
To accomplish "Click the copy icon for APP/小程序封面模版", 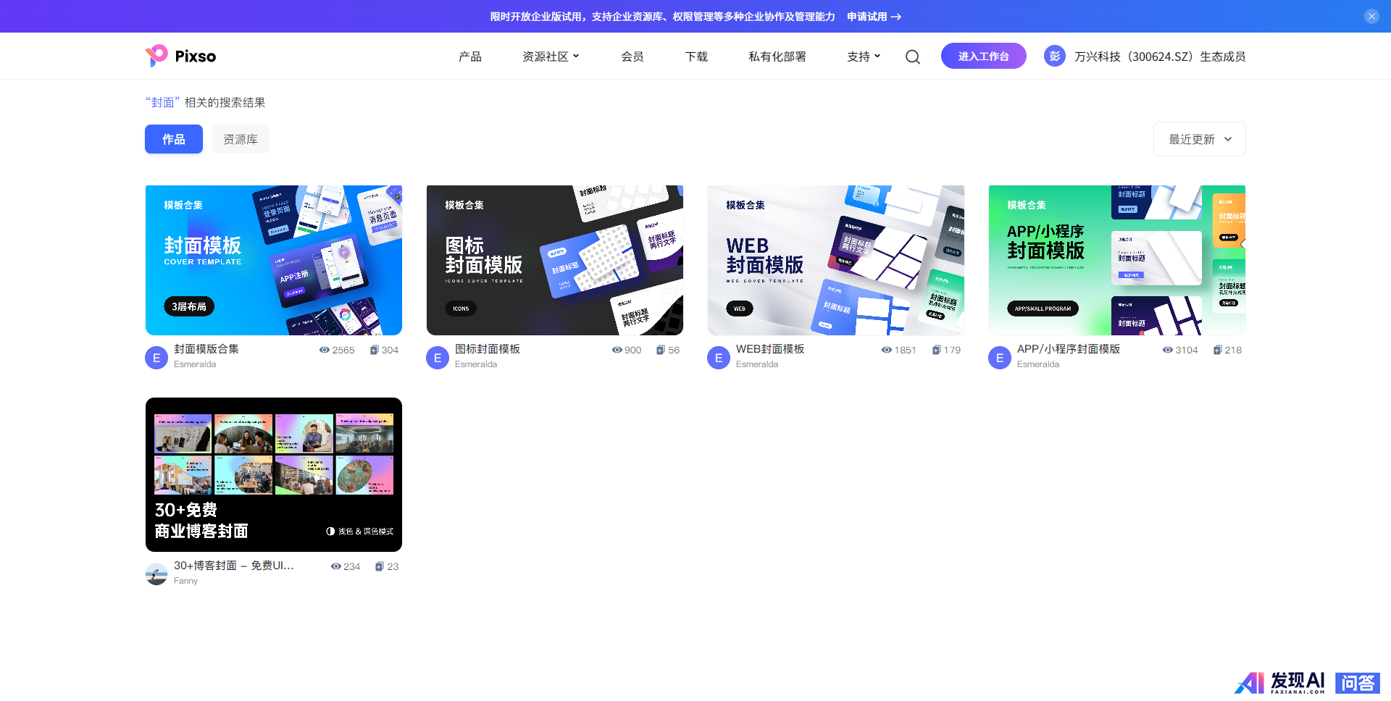I will point(1218,350).
